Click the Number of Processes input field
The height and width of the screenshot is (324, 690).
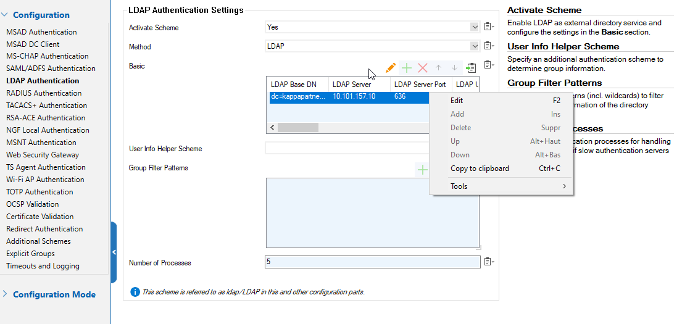coord(372,262)
